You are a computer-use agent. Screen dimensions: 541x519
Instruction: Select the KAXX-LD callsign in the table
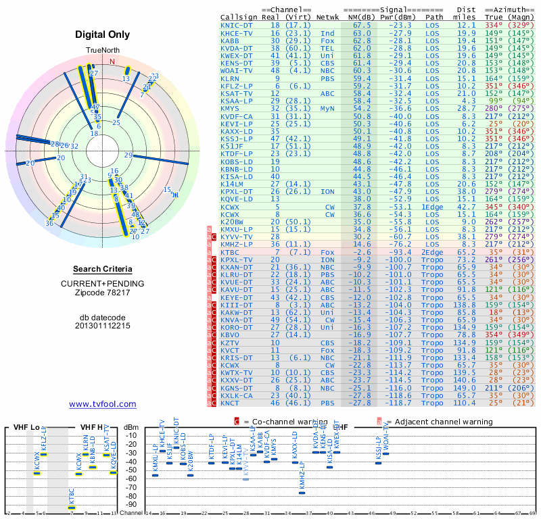[236, 131]
